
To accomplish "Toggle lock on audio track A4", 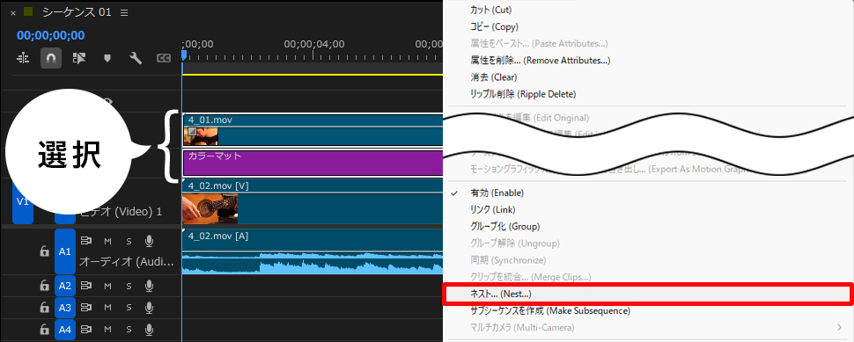I will click(x=45, y=330).
